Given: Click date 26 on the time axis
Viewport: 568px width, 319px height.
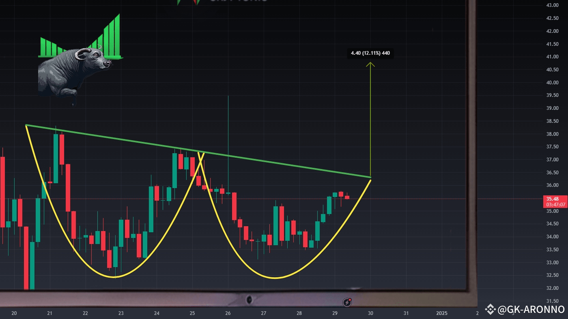Looking at the screenshot, I should pos(228,313).
